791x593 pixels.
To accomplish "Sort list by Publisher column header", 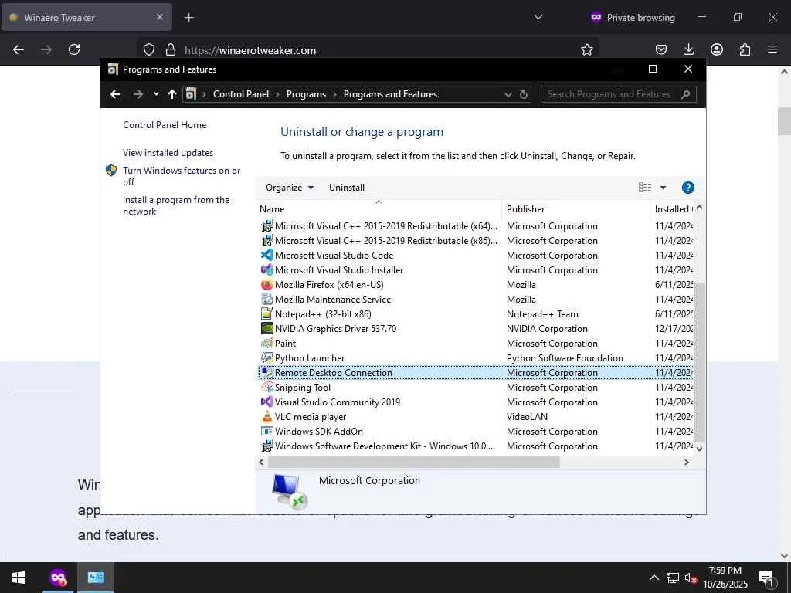I will tap(575, 208).
